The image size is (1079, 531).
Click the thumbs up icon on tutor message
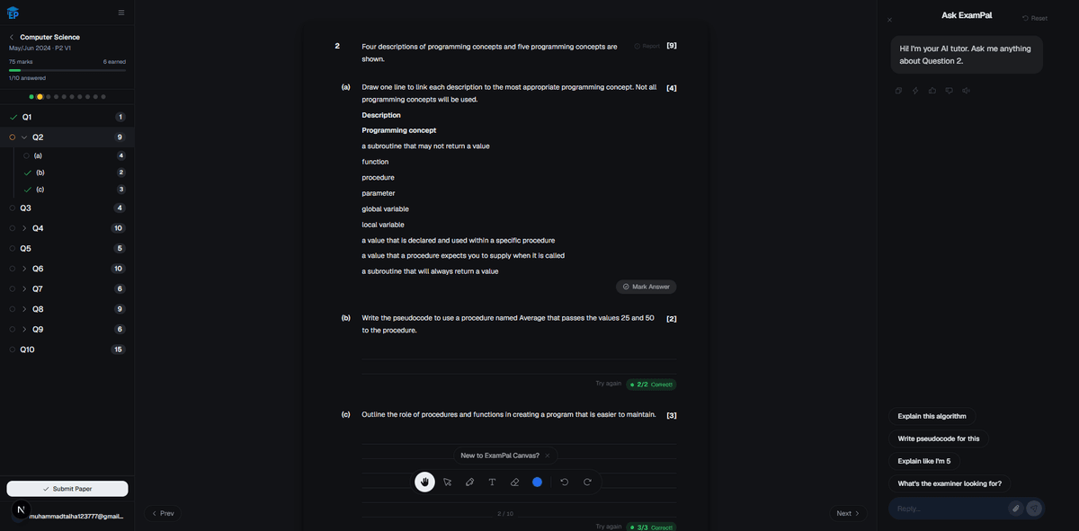click(932, 91)
